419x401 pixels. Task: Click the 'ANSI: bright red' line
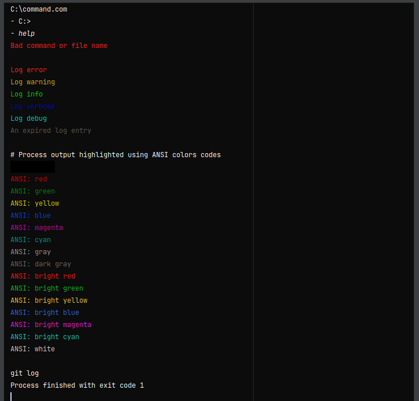43,276
